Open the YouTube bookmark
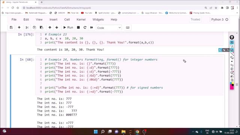The image size is (240, 135). [x=87, y=13]
